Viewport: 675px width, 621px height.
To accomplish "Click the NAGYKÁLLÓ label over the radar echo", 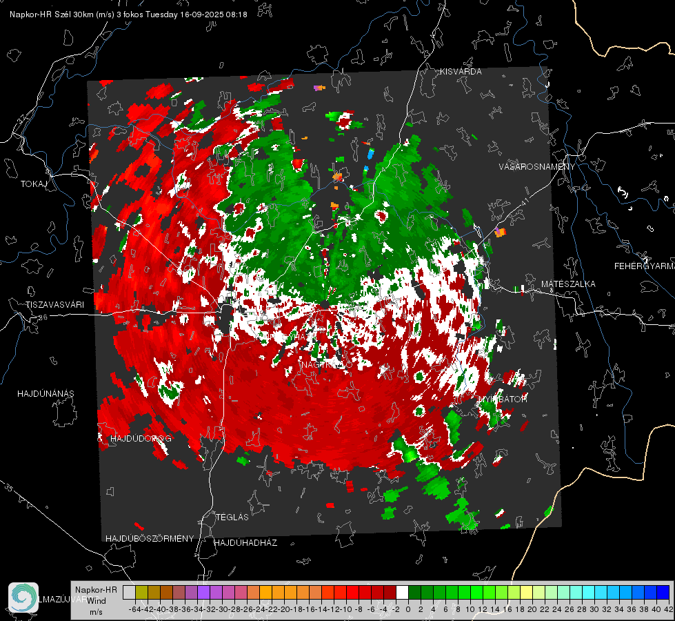I will tap(327, 364).
